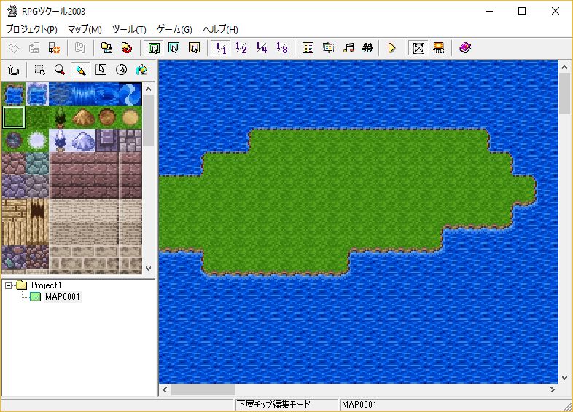Choose the magnifying glass zoom tool
This screenshot has height=412, width=573.
coord(60,70)
